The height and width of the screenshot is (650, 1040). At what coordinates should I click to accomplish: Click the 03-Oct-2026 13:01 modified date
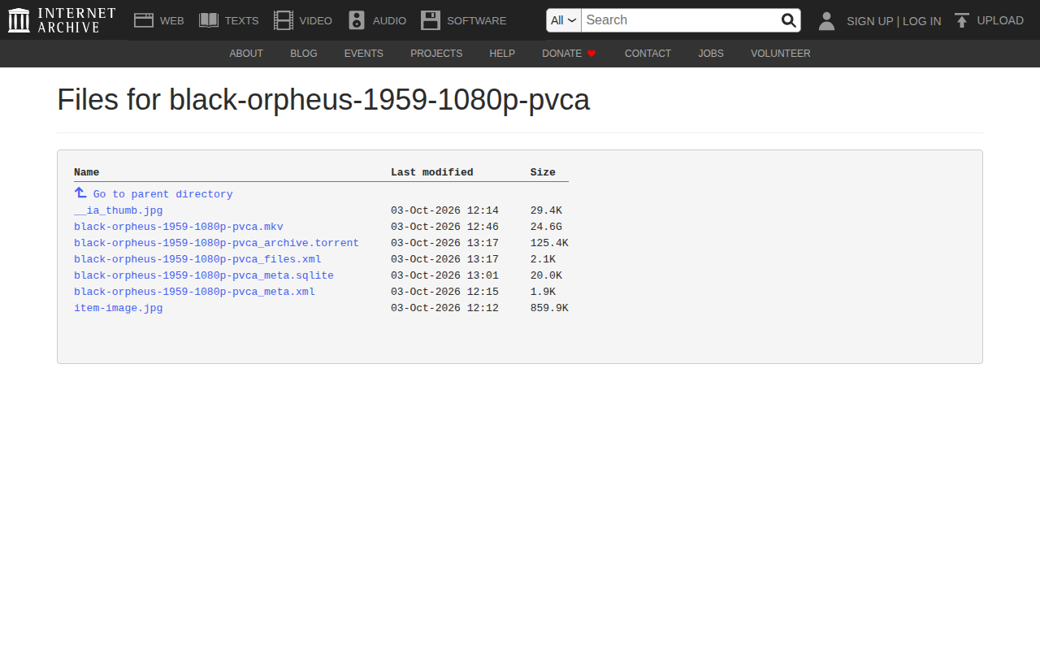pyautogui.click(x=444, y=275)
